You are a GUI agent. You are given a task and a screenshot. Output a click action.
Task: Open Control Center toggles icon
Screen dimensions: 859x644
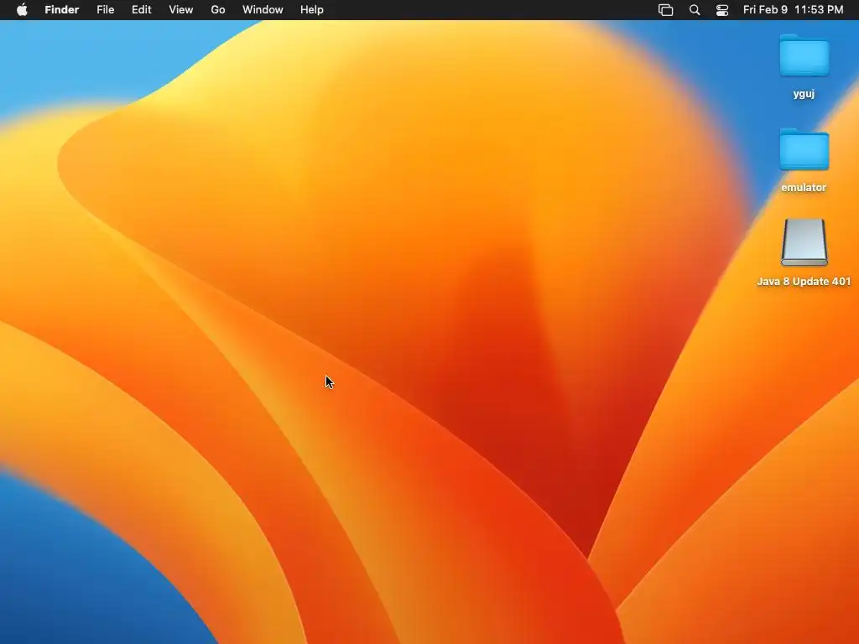(x=722, y=10)
